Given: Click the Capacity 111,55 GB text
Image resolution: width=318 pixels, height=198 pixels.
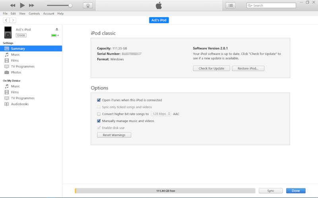Looking at the screenshot, I should click(112, 48).
